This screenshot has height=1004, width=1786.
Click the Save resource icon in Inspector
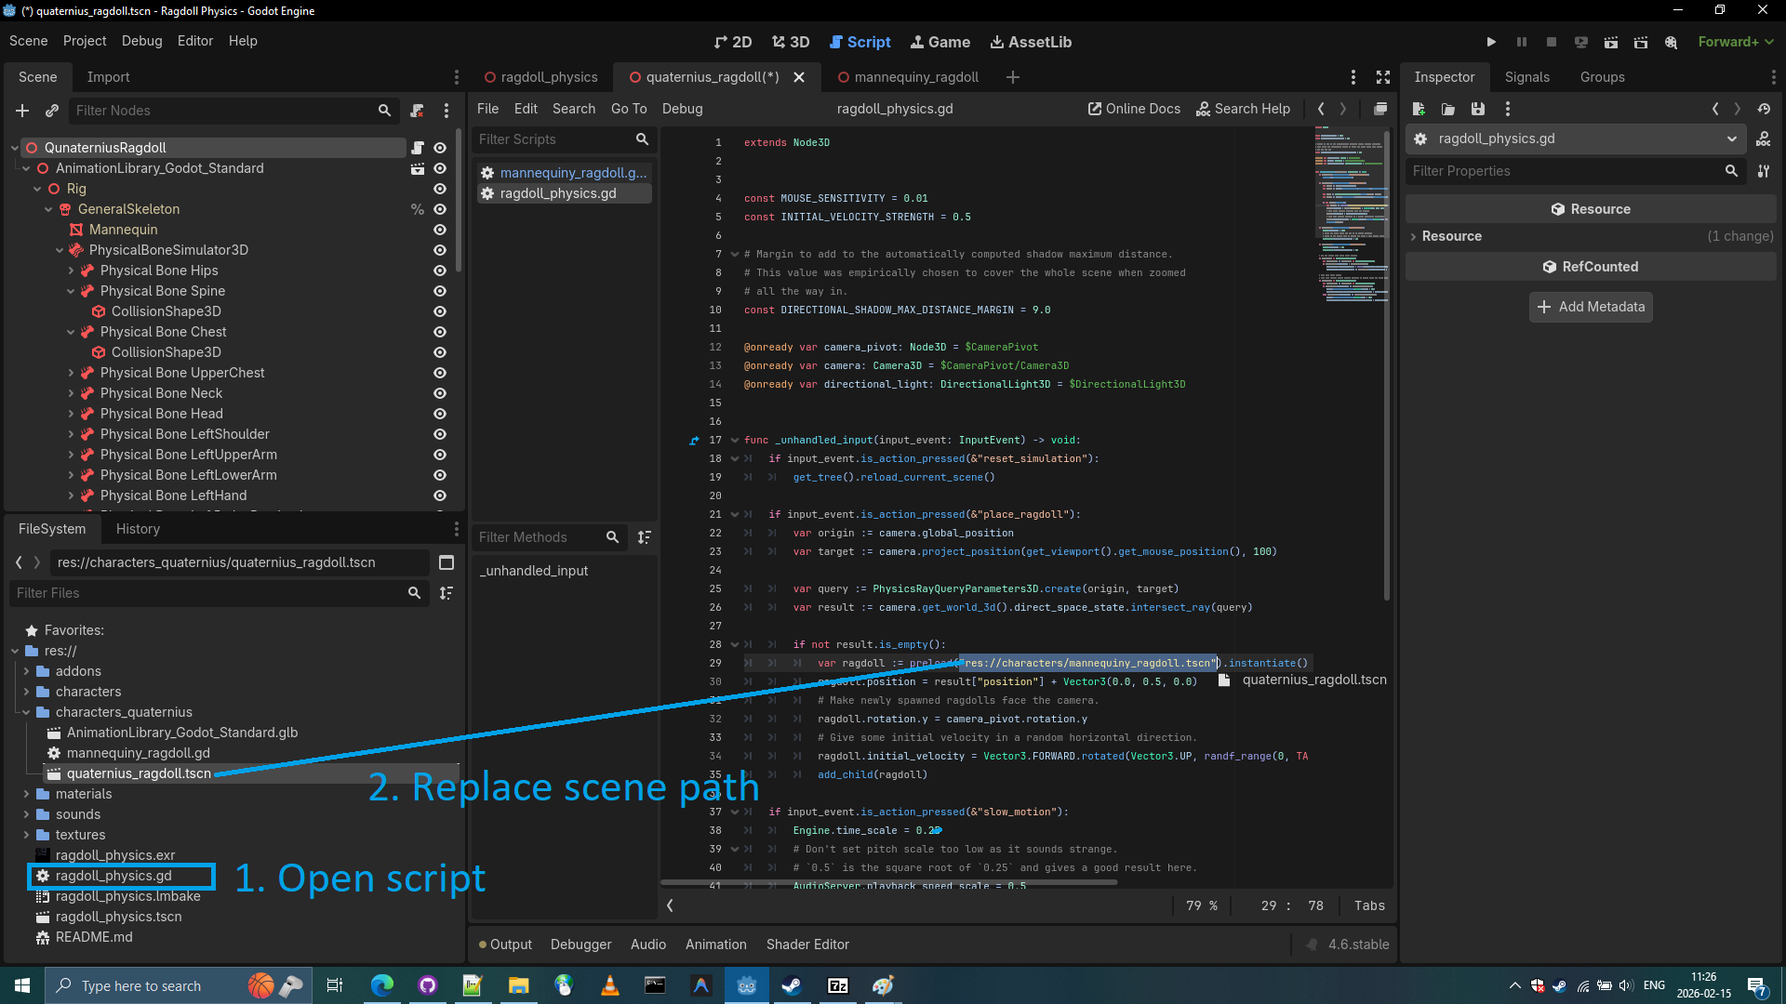pyautogui.click(x=1477, y=109)
